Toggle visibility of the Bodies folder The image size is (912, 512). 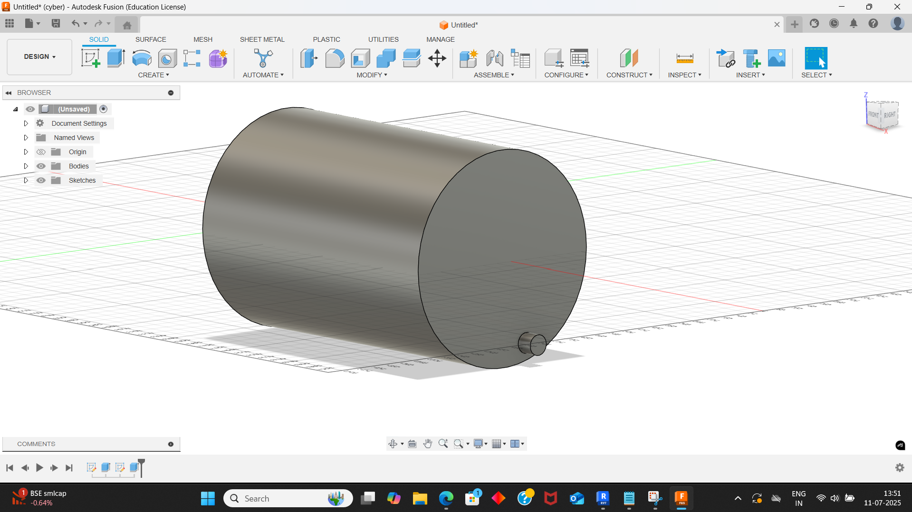pyautogui.click(x=41, y=166)
